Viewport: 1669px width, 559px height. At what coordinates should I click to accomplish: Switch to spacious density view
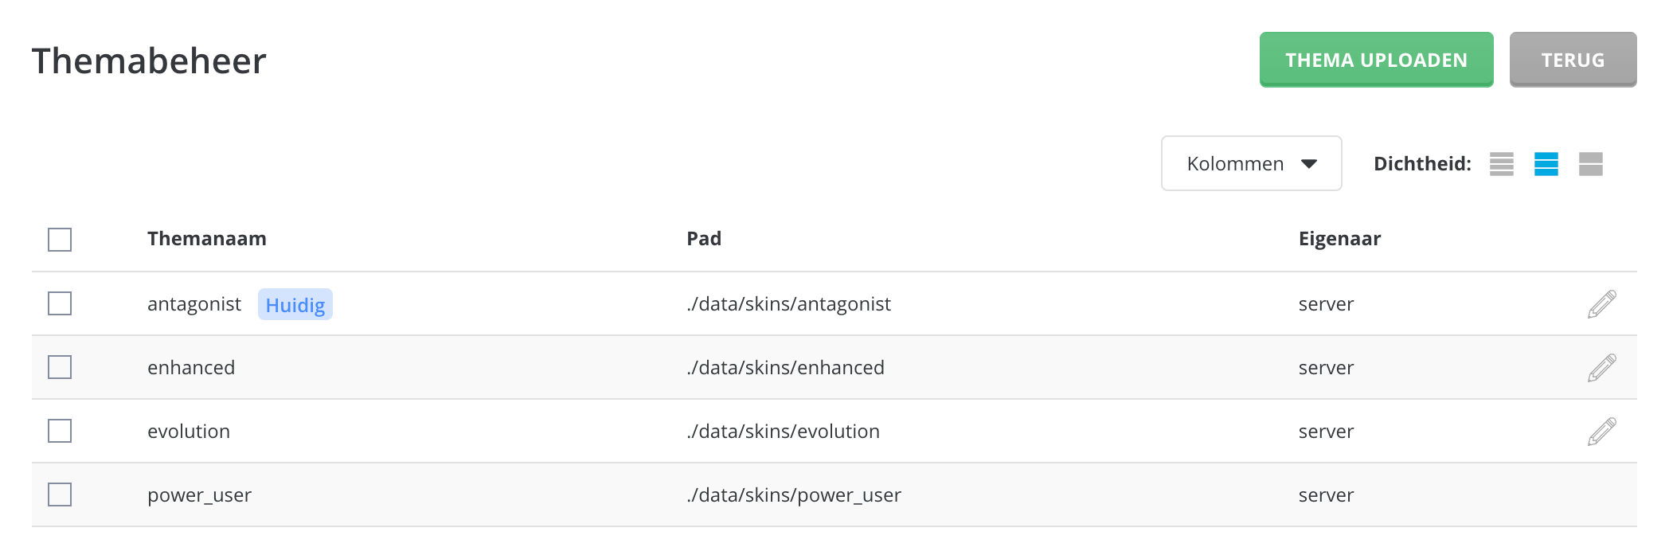(1591, 164)
